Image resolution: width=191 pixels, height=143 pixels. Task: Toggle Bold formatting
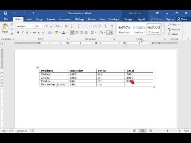pyautogui.click(x=18, y=33)
